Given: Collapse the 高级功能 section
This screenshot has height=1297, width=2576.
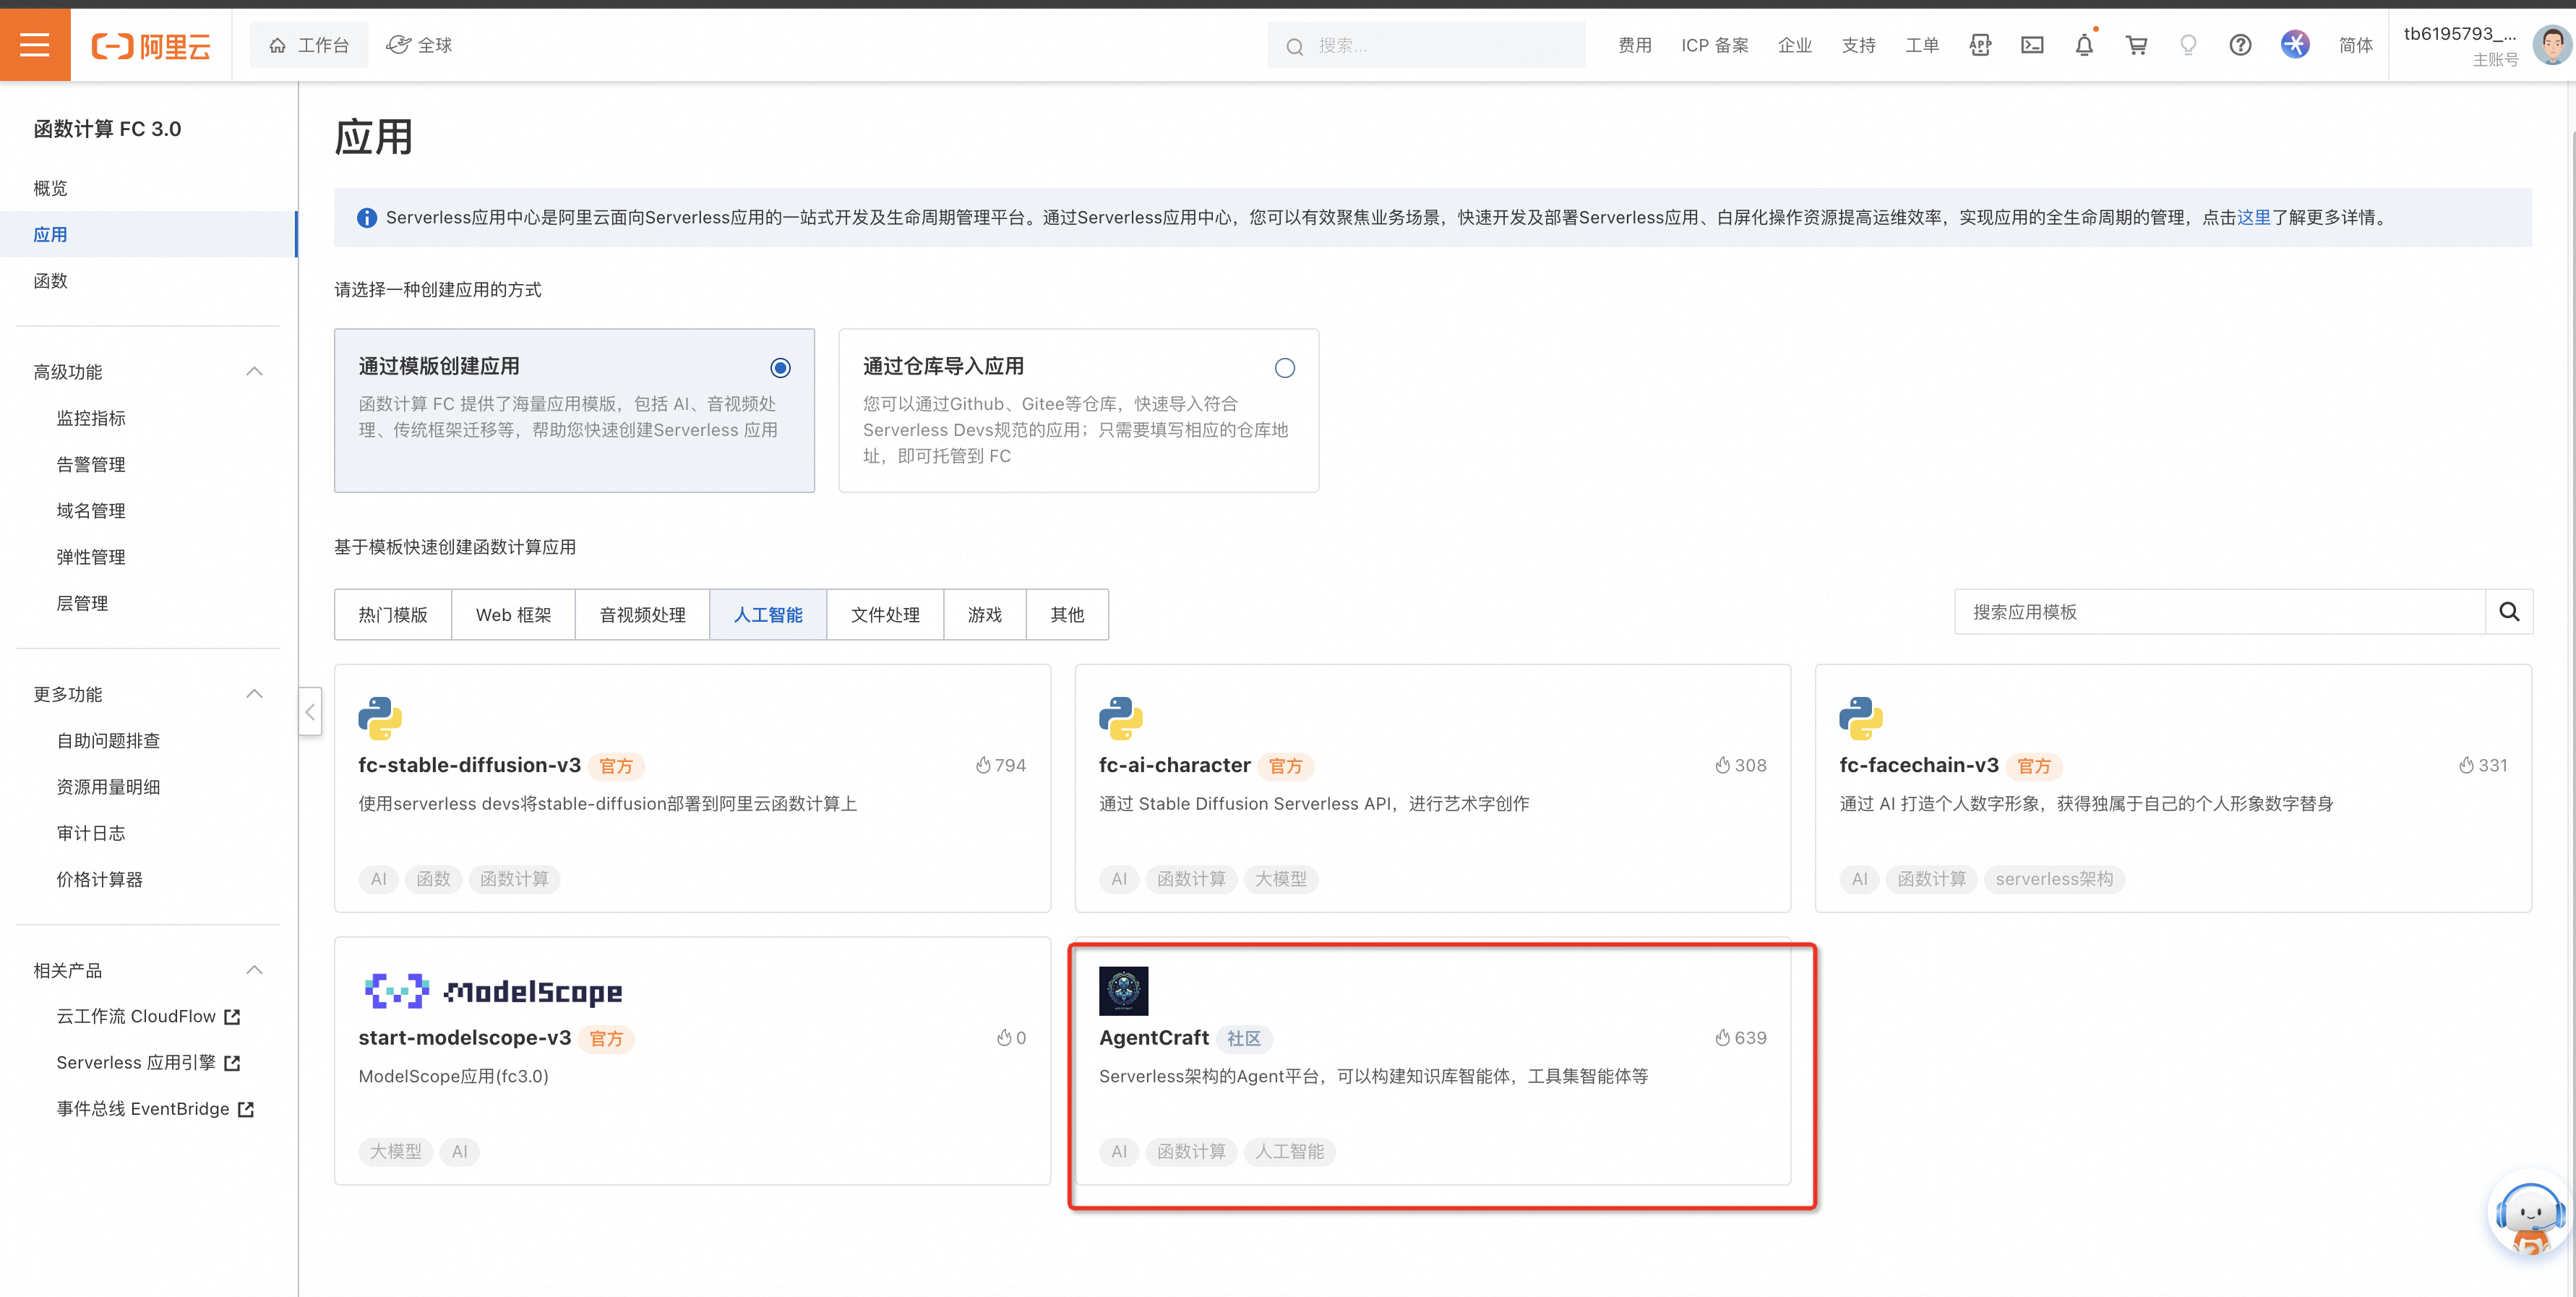Looking at the screenshot, I should [254, 372].
